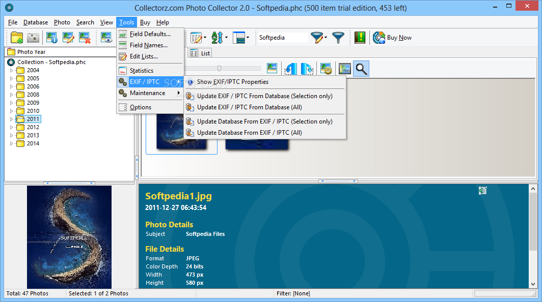
Task: Click the filter edit funnel with pencil
Action: click(317, 38)
